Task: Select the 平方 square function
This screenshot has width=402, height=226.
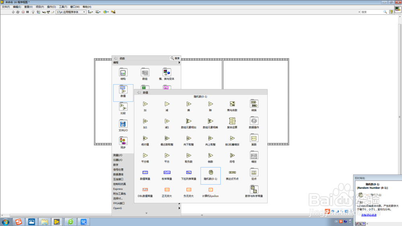Action: click(167, 155)
